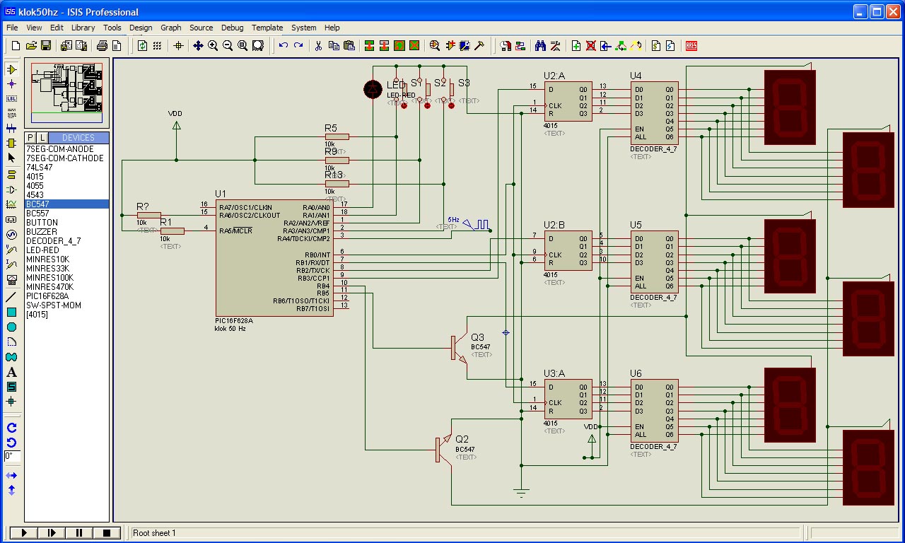Image resolution: width=905 pixels, height=543 pixels.
Task: Open the Debug menu
Action: (232, 28)
